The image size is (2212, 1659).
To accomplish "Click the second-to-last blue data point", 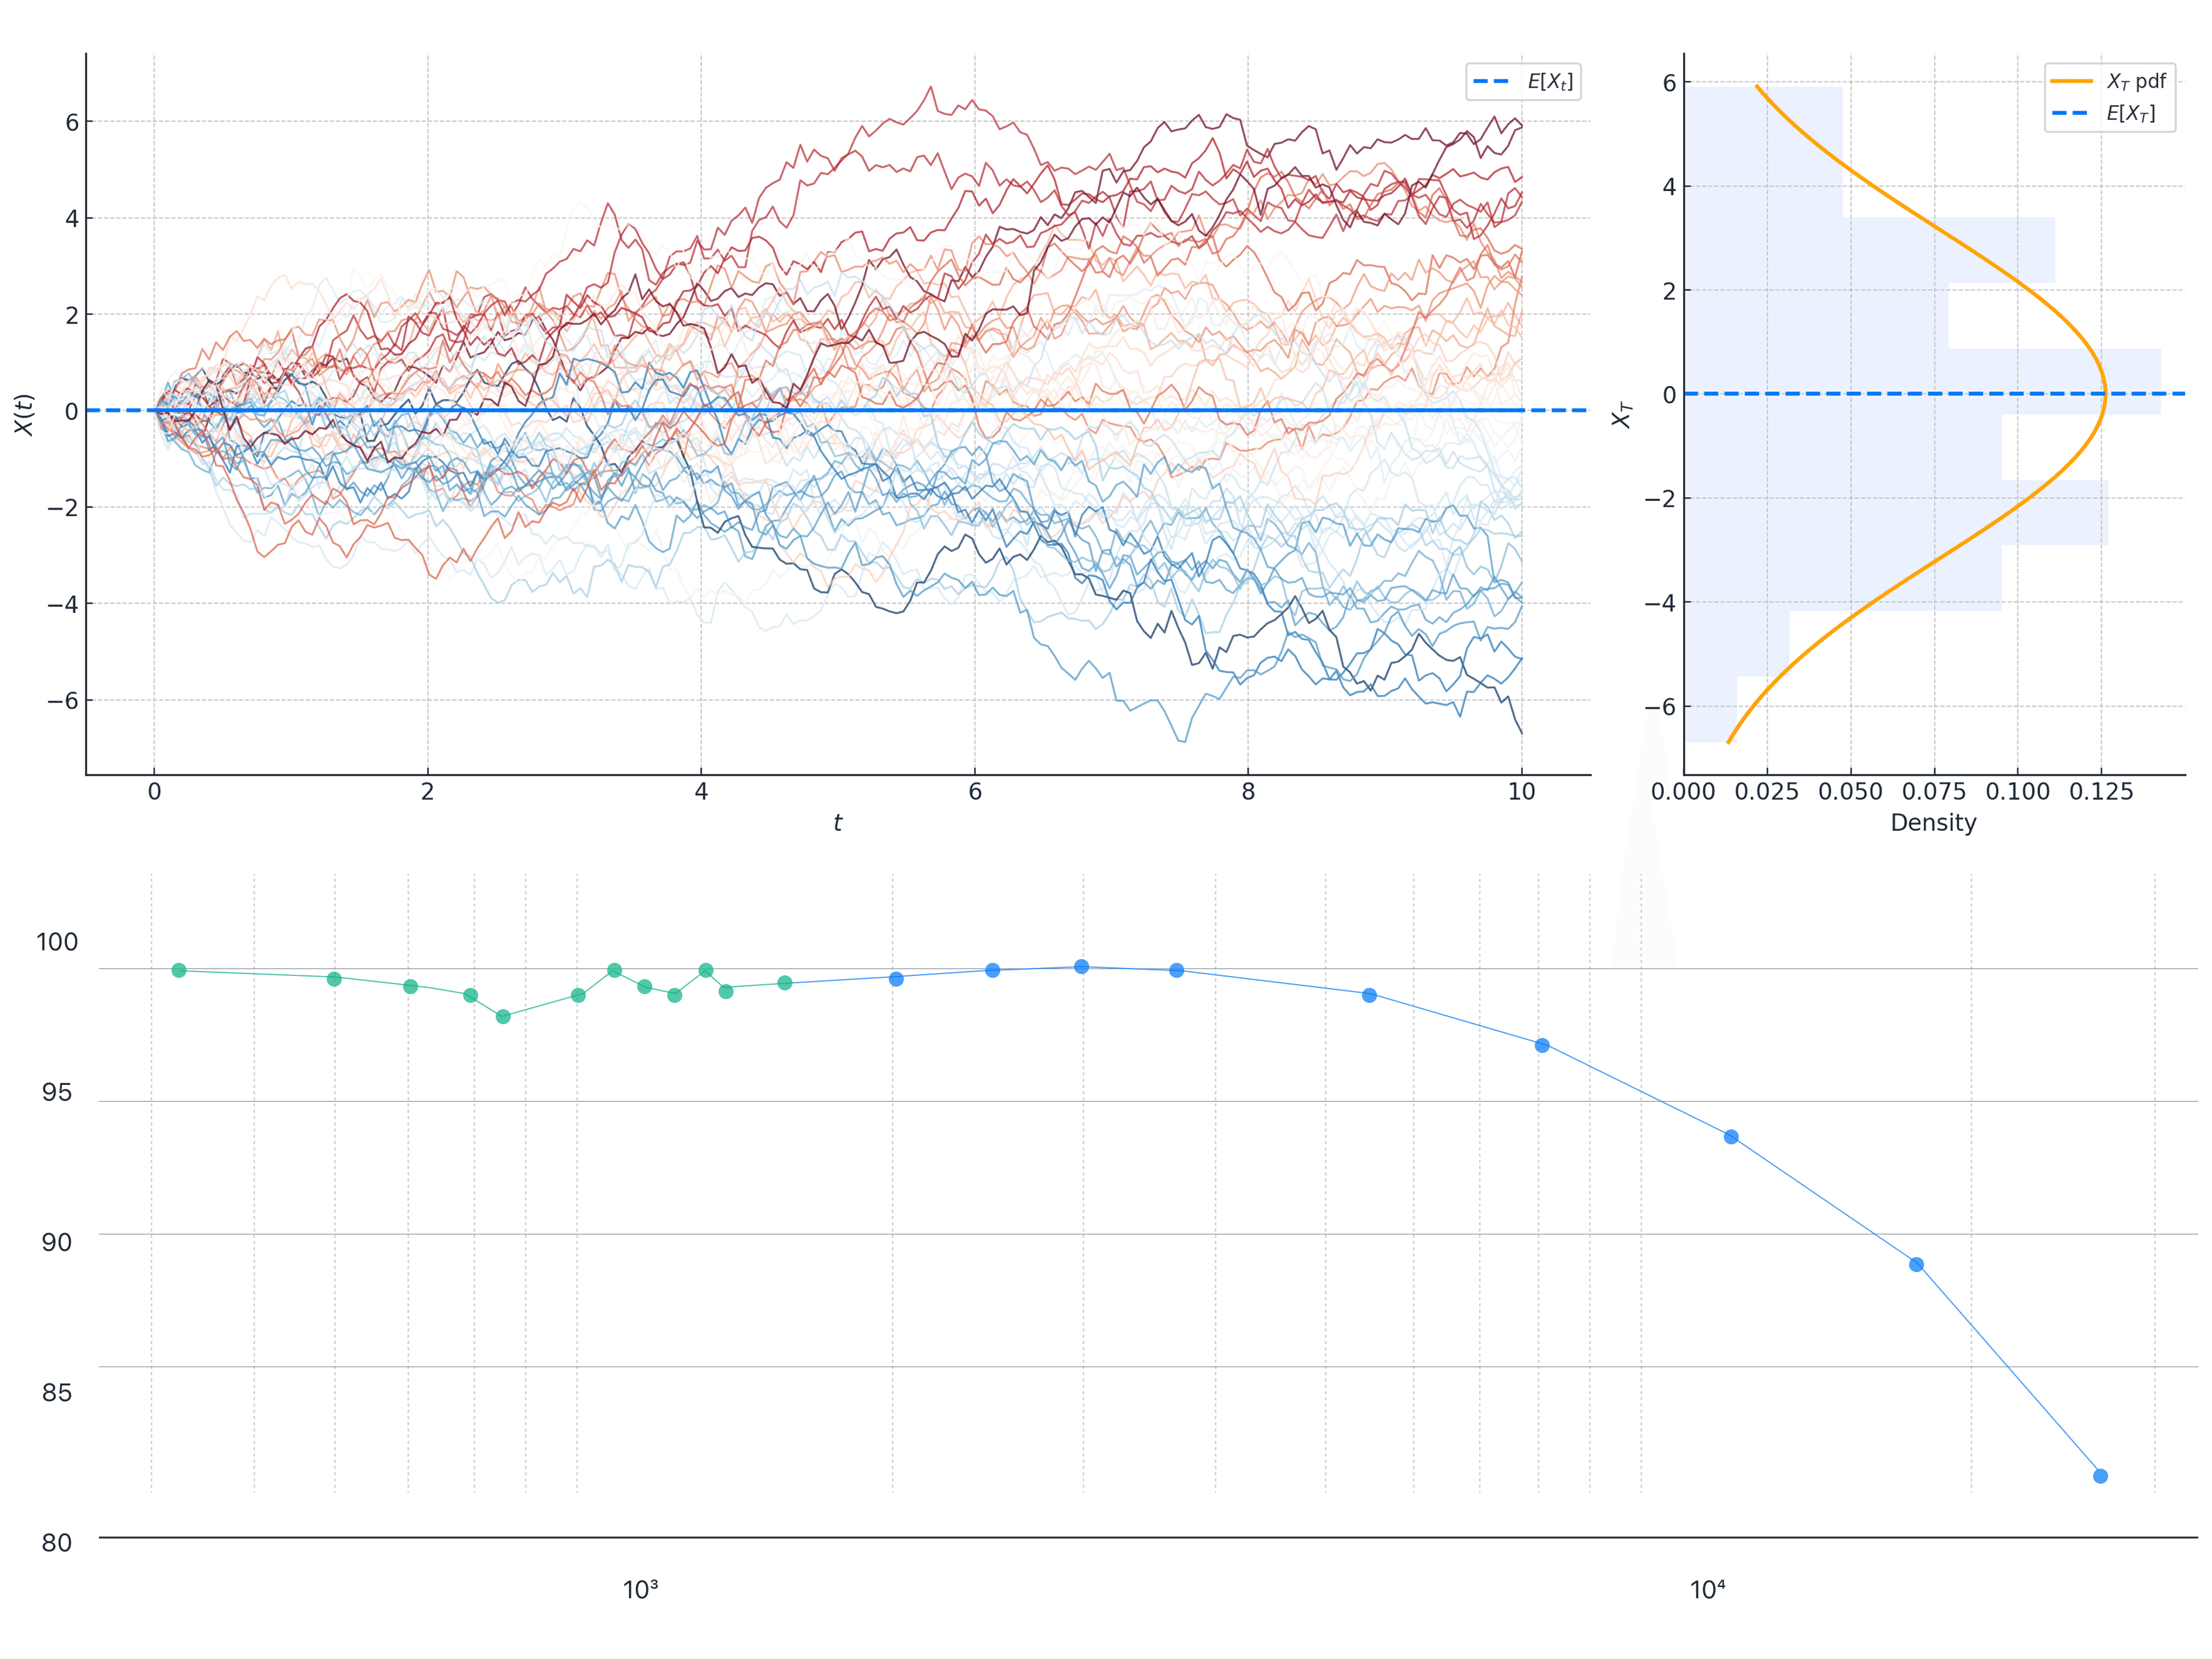I will click(1916, 1265).
